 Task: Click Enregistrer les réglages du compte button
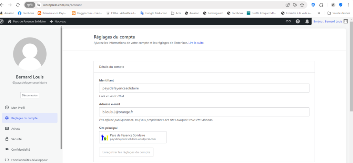coord(126,152)
